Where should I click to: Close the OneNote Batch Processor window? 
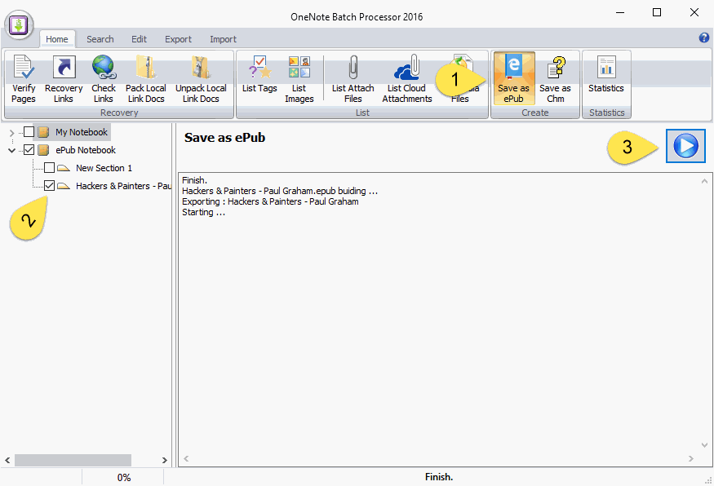coord(694,13)
